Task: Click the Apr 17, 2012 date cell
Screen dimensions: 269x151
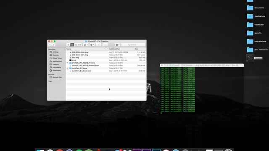Action: pos(119,52)
